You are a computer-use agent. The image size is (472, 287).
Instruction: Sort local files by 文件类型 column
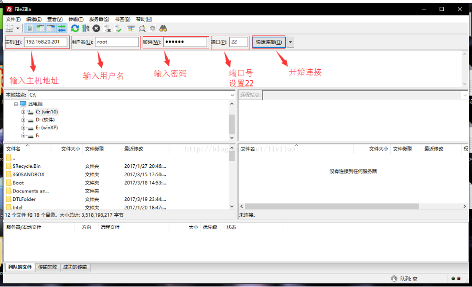pos(102,149)
